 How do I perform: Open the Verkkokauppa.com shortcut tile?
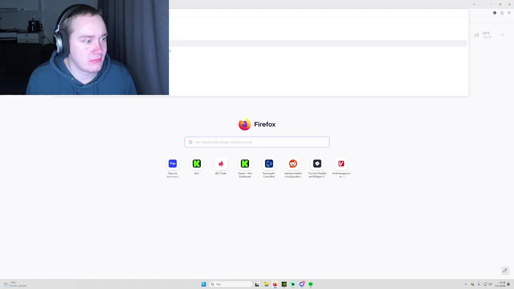click(341, 168)
